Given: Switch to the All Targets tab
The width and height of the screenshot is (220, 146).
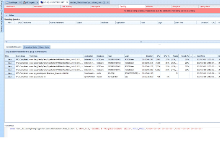Looking at the screenshot, I should 30,2.
